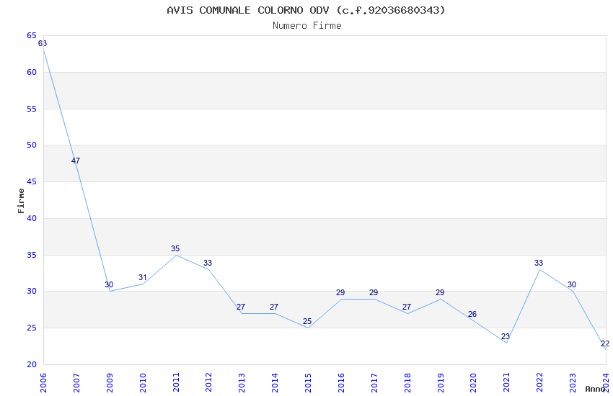This screenshot has height=396, width=613.
Task: Click x-axis year label 2011
Action: coord(176,382)
